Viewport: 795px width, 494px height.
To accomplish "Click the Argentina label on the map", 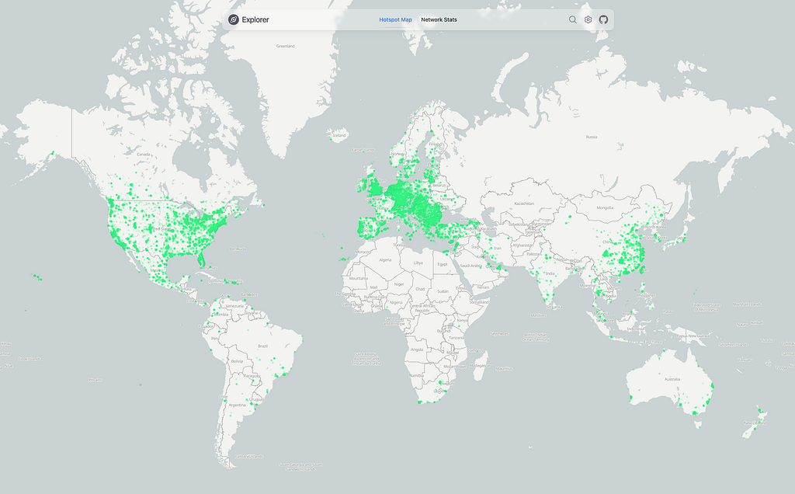I will tap(238, 405).
